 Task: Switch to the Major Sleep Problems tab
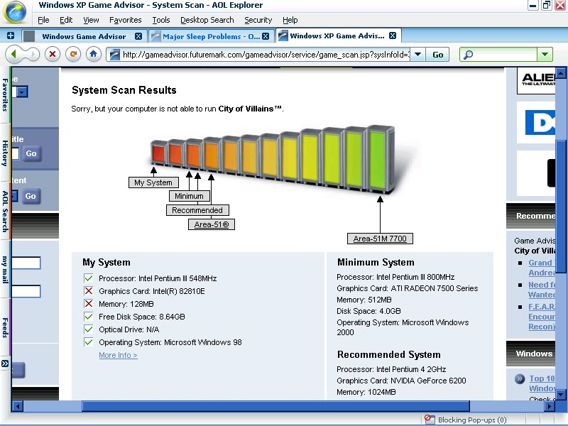210,36
